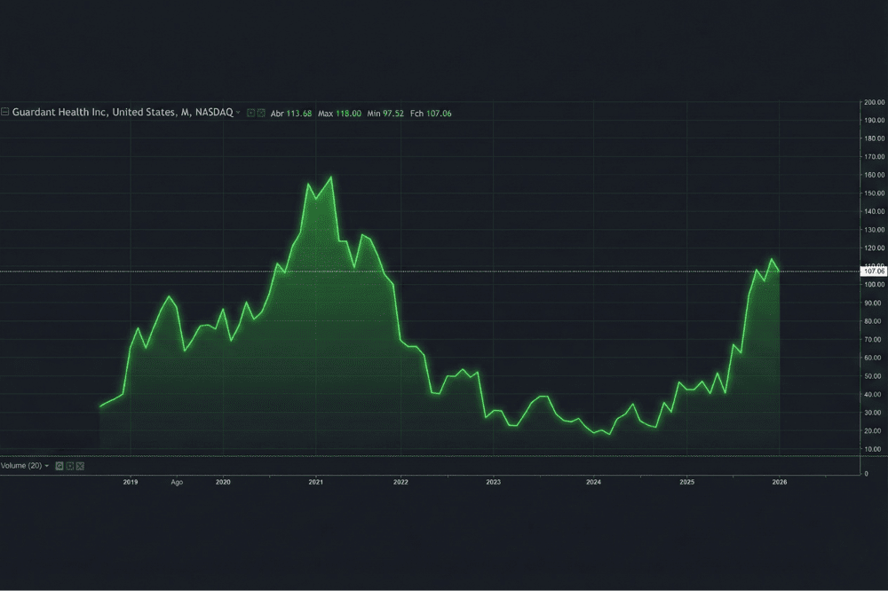Remove Volume indicator with X icon
The width and height of the screenshot is (888, 591).
click(x=80, y=466)
